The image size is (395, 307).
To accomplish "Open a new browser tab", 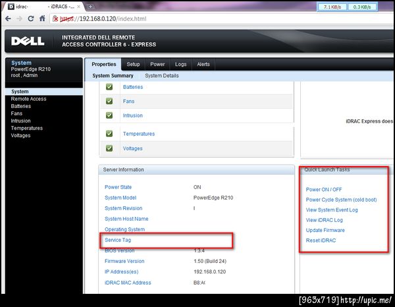I will tap(90, 7).
